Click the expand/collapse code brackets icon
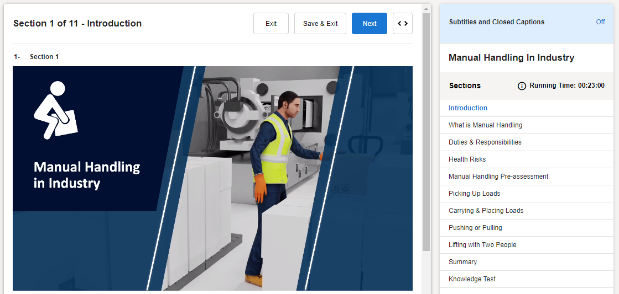The image size is (619, 294). click(402, 24)
